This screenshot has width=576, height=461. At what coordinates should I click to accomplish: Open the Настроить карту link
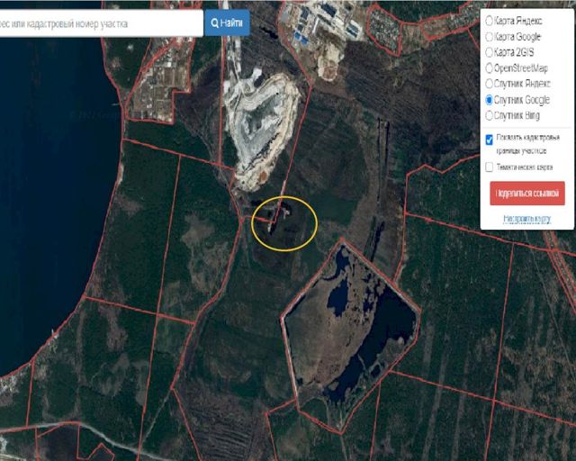526,218
